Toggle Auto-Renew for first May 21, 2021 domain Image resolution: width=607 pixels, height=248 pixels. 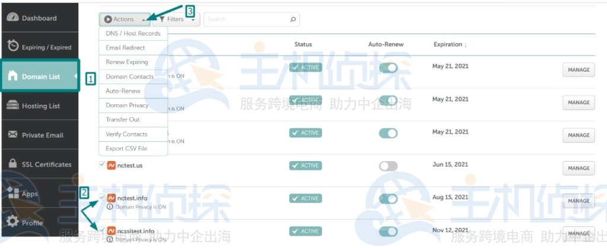tap(388, 67)
